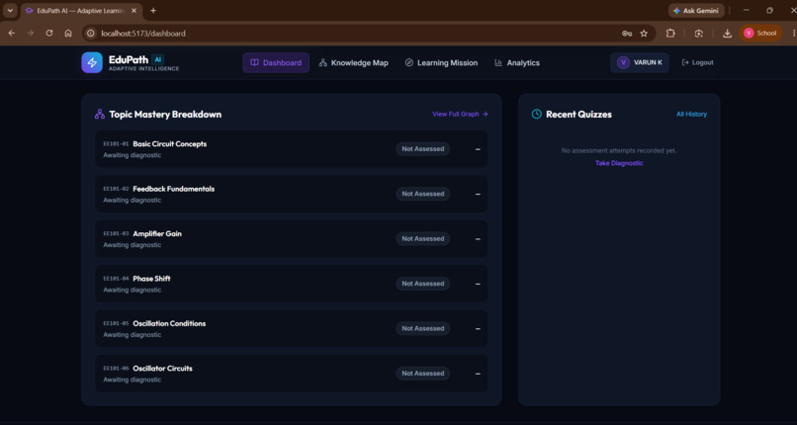Screen dimensions: 797x425
Task: Click the Ask Gemini button
Action: (x=696, y=11)
